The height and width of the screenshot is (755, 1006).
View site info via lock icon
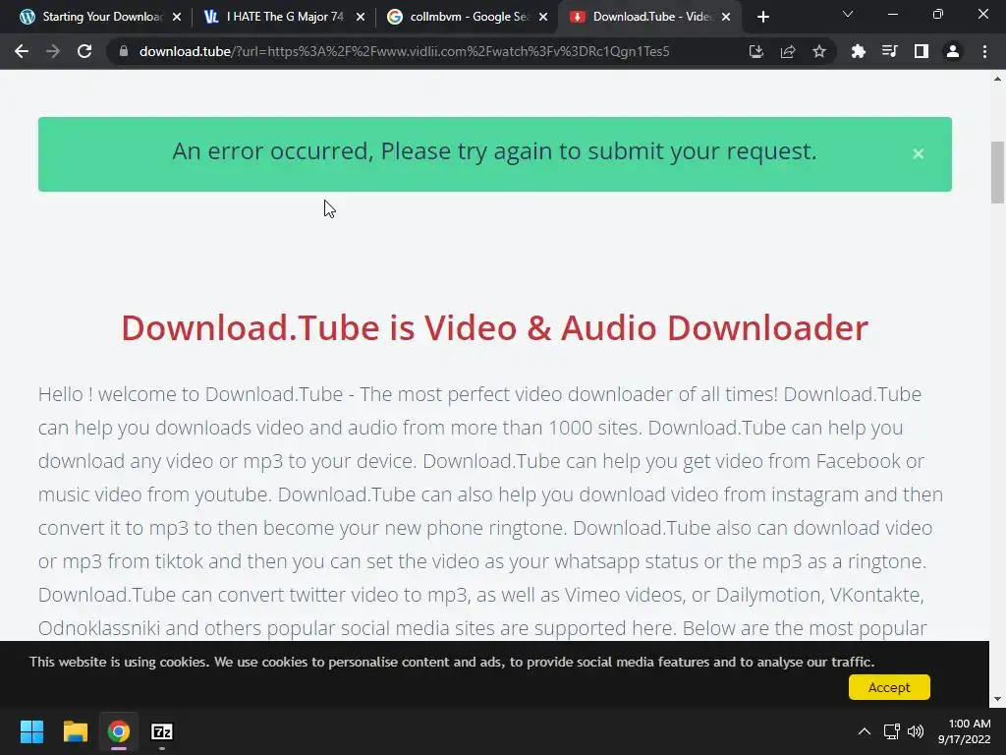tap(123, 51)
